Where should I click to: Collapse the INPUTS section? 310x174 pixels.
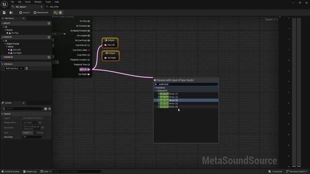[x=2, y=23]
